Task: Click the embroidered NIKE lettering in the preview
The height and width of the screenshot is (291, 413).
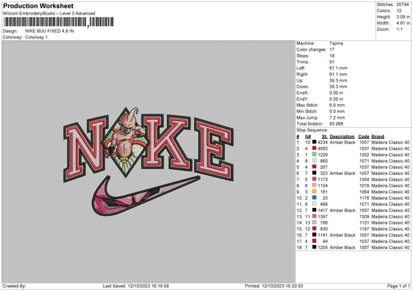Action: (148, 145)
